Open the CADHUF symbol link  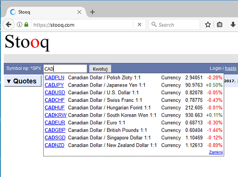point(55,108)
